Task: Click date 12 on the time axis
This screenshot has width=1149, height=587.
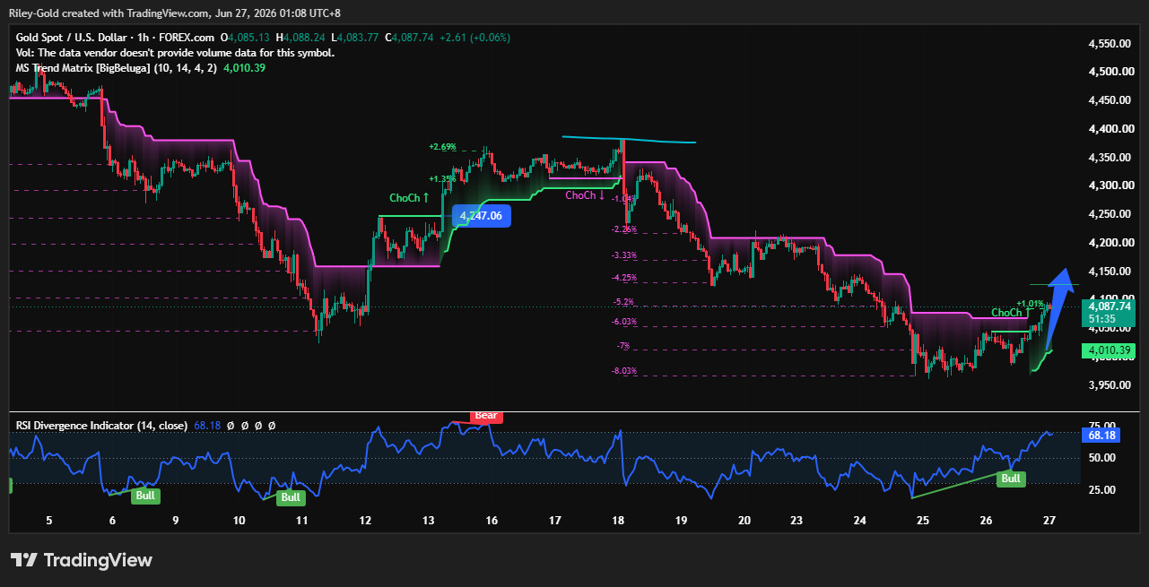Action: point(365,521)
